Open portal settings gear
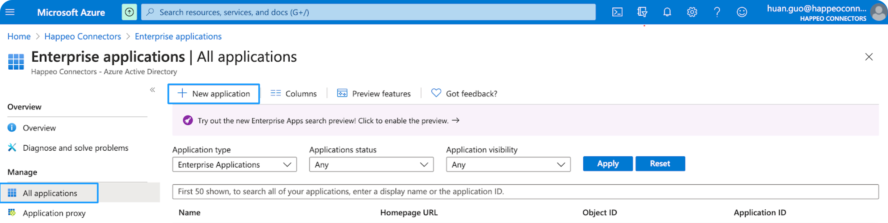888x223 pixels. [x=692, y=12]
